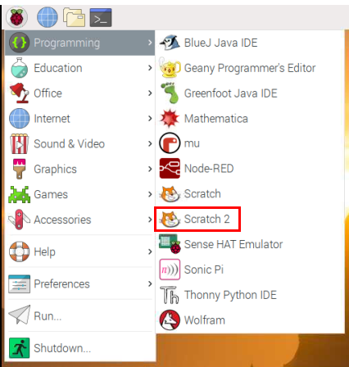Click the Scratch 2 cat icon
The image size is (349, 367).
tap(170, 219)
